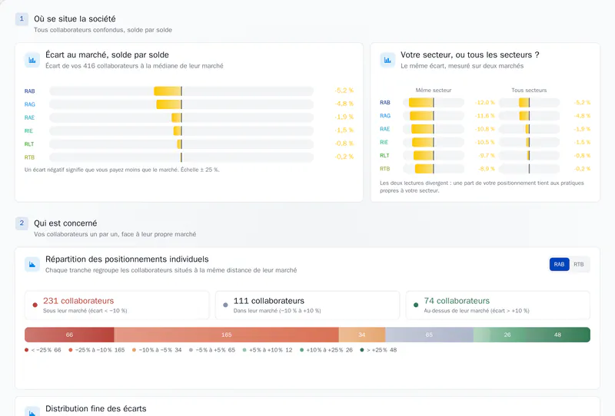
Task: Click the dark red 66 bar segment
Action: [69, 335]
